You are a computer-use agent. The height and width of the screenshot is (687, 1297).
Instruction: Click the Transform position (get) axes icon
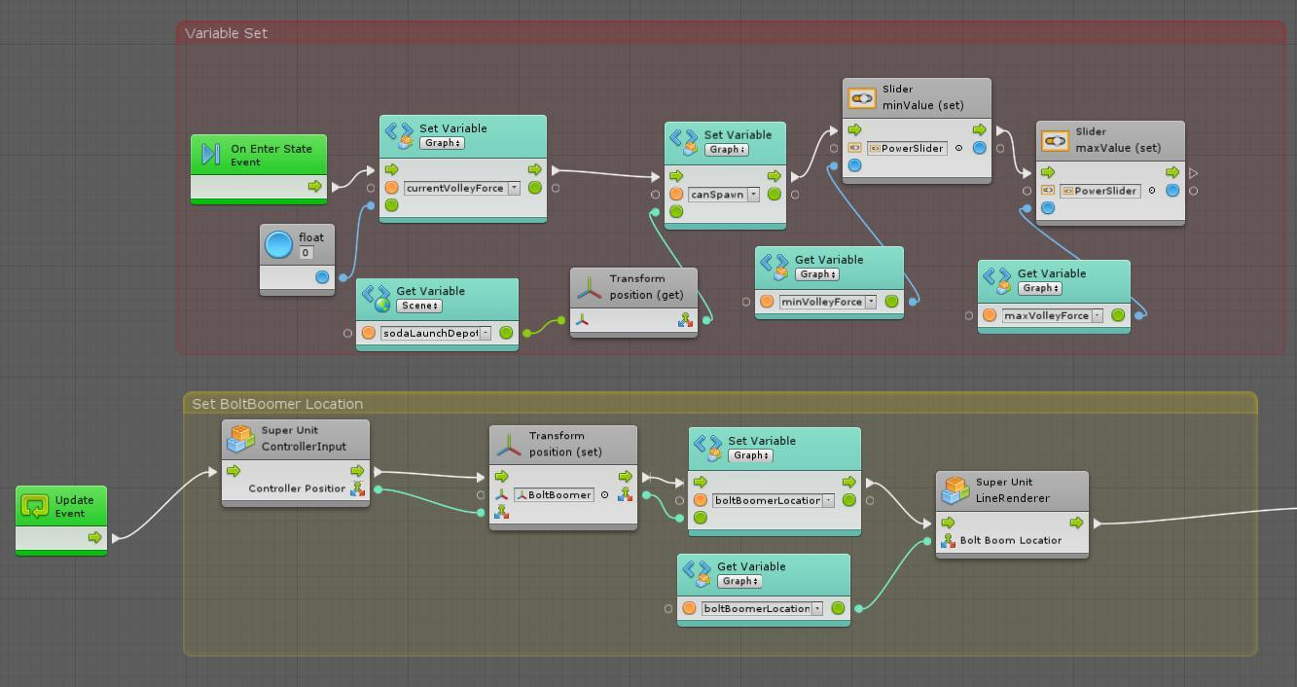point(589,287)
